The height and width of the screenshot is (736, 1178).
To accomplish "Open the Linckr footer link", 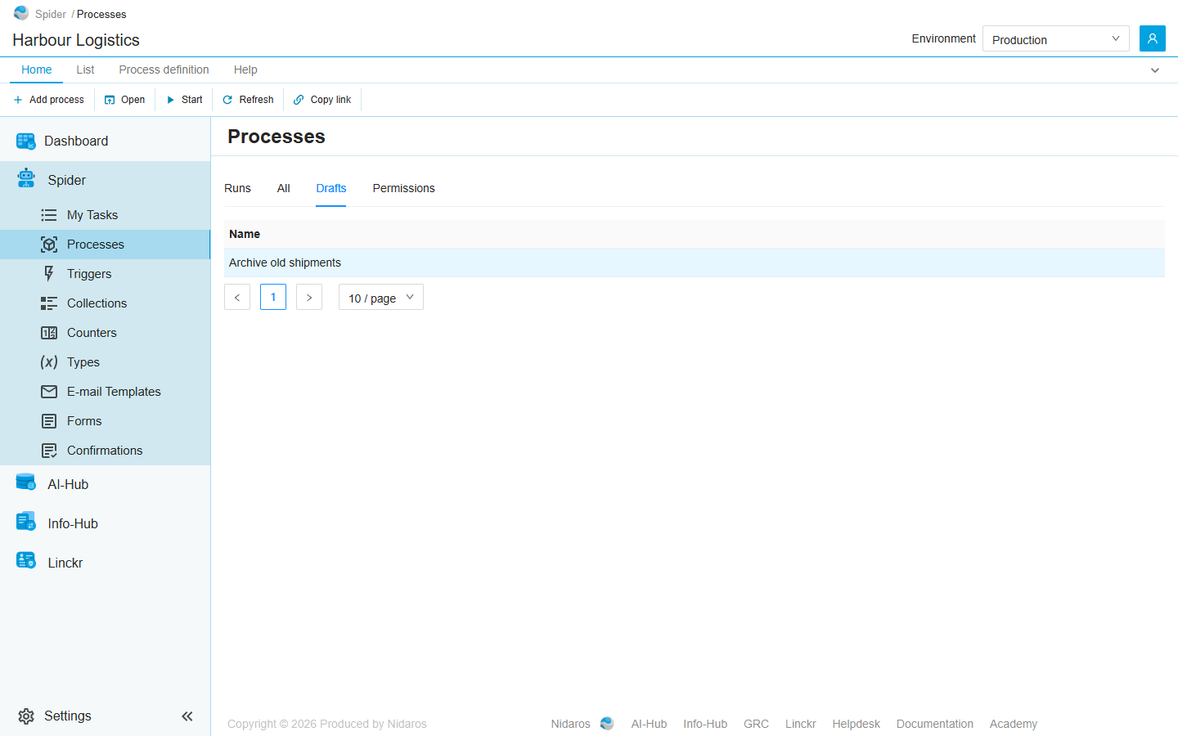I will pos(801,724).
